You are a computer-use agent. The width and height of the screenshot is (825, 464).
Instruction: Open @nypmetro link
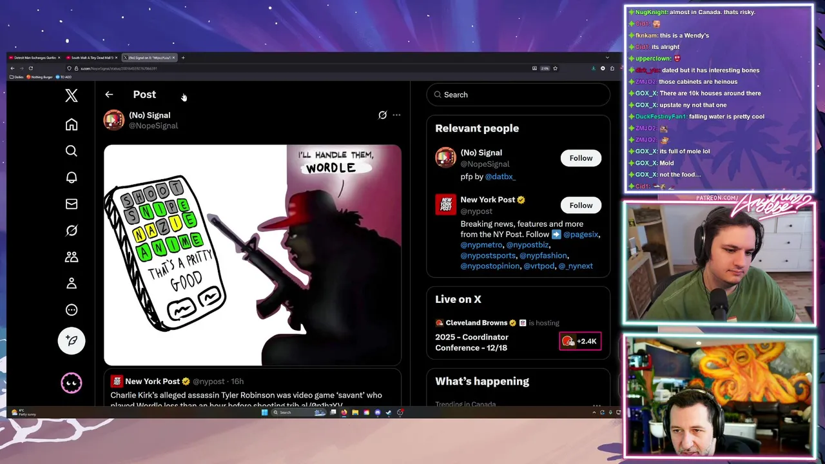click(481, 245)
